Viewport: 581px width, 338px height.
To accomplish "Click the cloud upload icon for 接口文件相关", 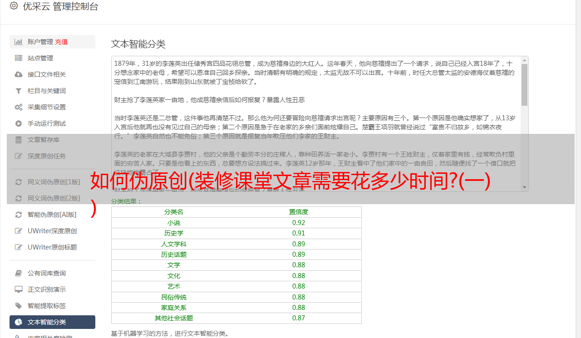I will point(19,74).
